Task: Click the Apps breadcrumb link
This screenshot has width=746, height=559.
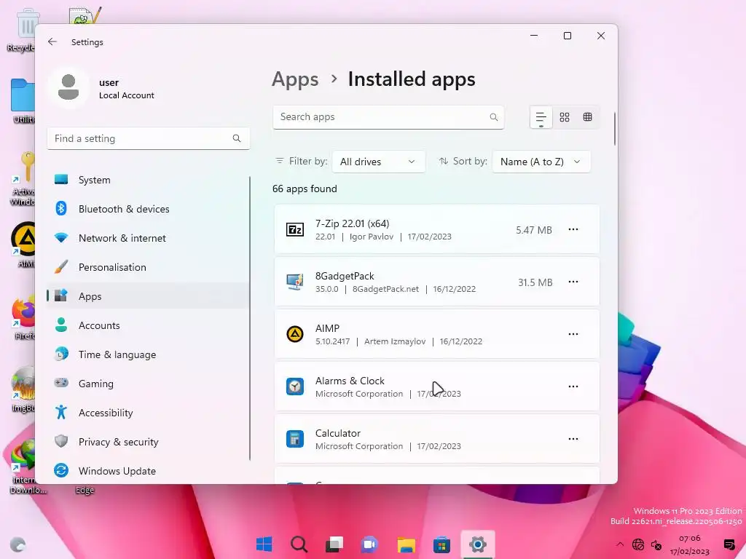Action: [295, 79]
